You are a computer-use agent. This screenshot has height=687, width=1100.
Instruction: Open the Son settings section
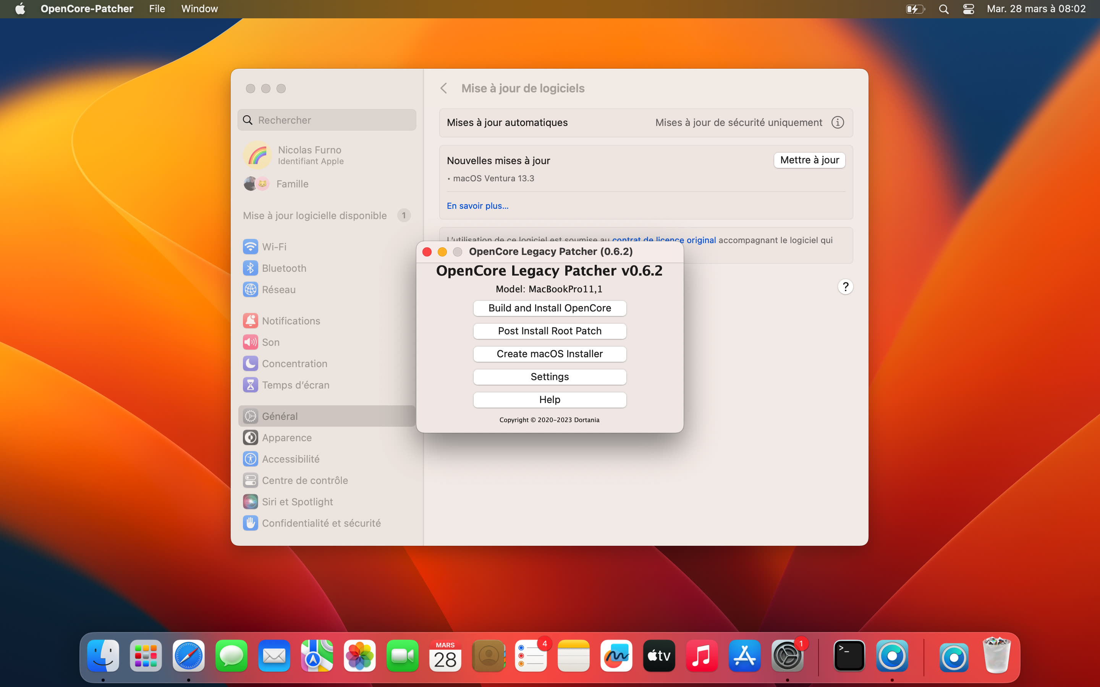(x=271, y=342)
